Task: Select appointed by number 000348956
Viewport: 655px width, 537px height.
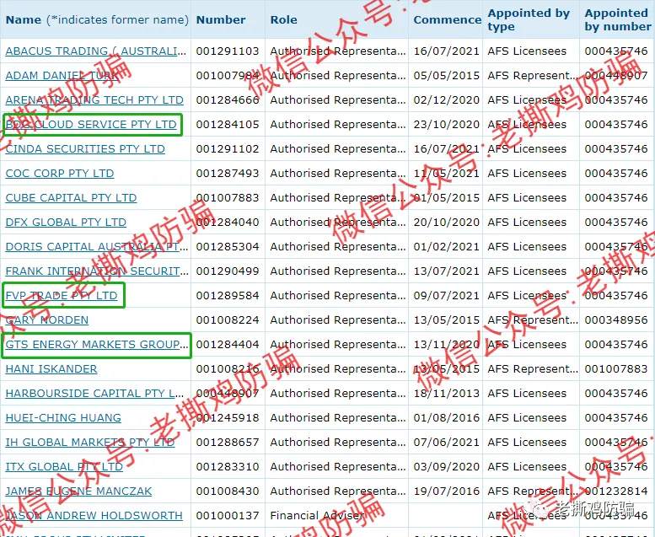Action: point(616,320)
